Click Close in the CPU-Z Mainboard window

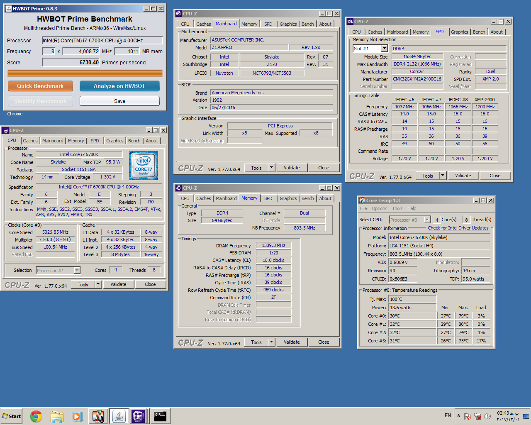click(324, 168)
